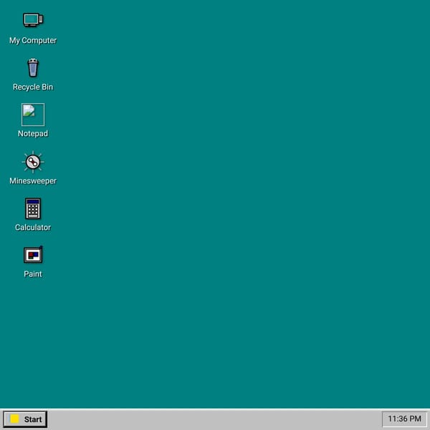Image resolution: width=430 pixels, height=430 pixels.
Task: Select the Minesweeper mine icon
Action: click(x=33, y=162)
